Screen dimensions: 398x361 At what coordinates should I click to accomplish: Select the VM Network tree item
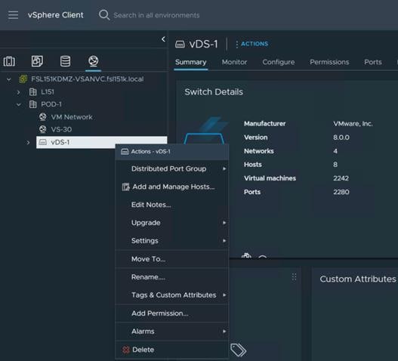pos(72,117)
